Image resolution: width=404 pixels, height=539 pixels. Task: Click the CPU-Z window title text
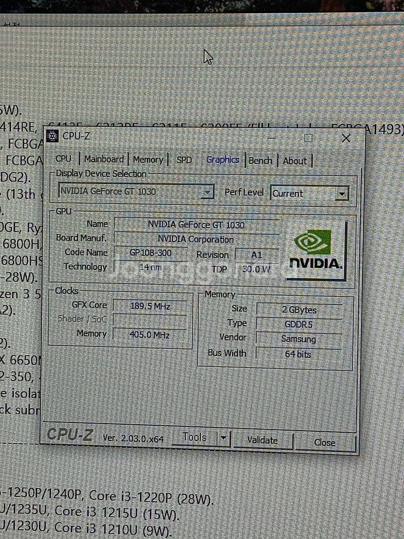tap(76, 136)
